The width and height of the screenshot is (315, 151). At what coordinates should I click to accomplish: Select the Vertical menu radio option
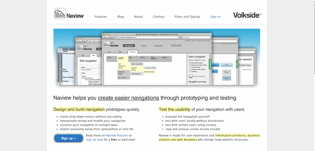click(x=190, y=67)
